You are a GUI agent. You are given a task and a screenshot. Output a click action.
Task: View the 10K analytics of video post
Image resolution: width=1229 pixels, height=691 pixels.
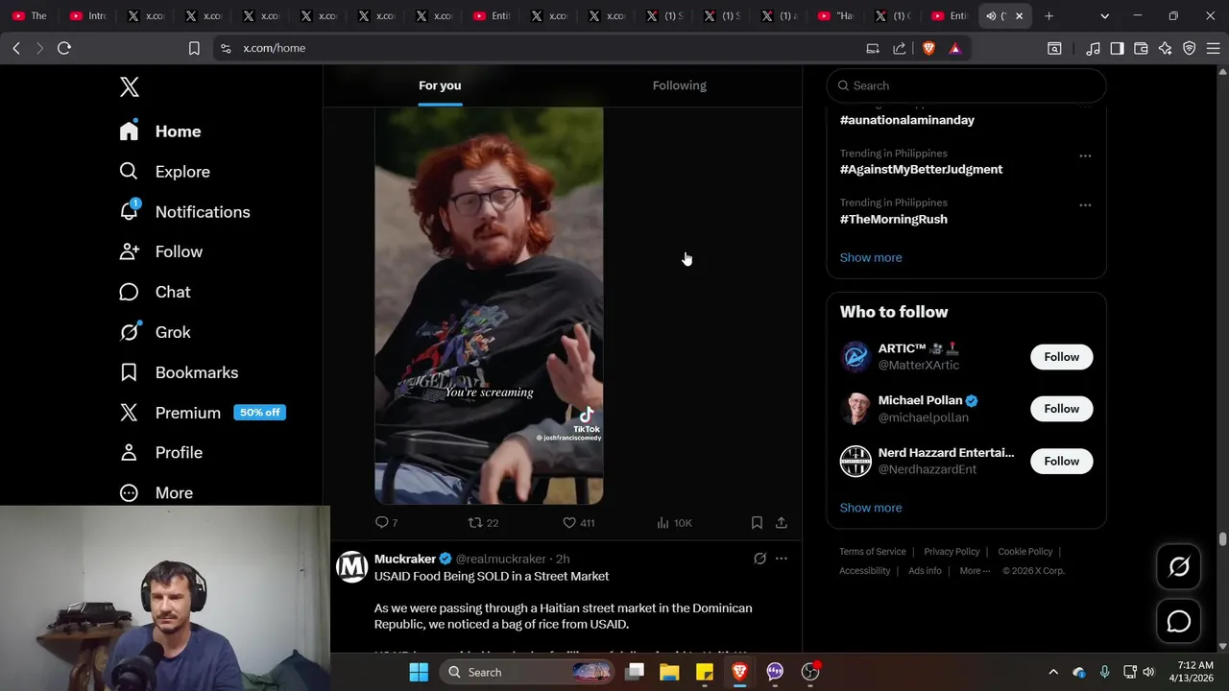674,522
